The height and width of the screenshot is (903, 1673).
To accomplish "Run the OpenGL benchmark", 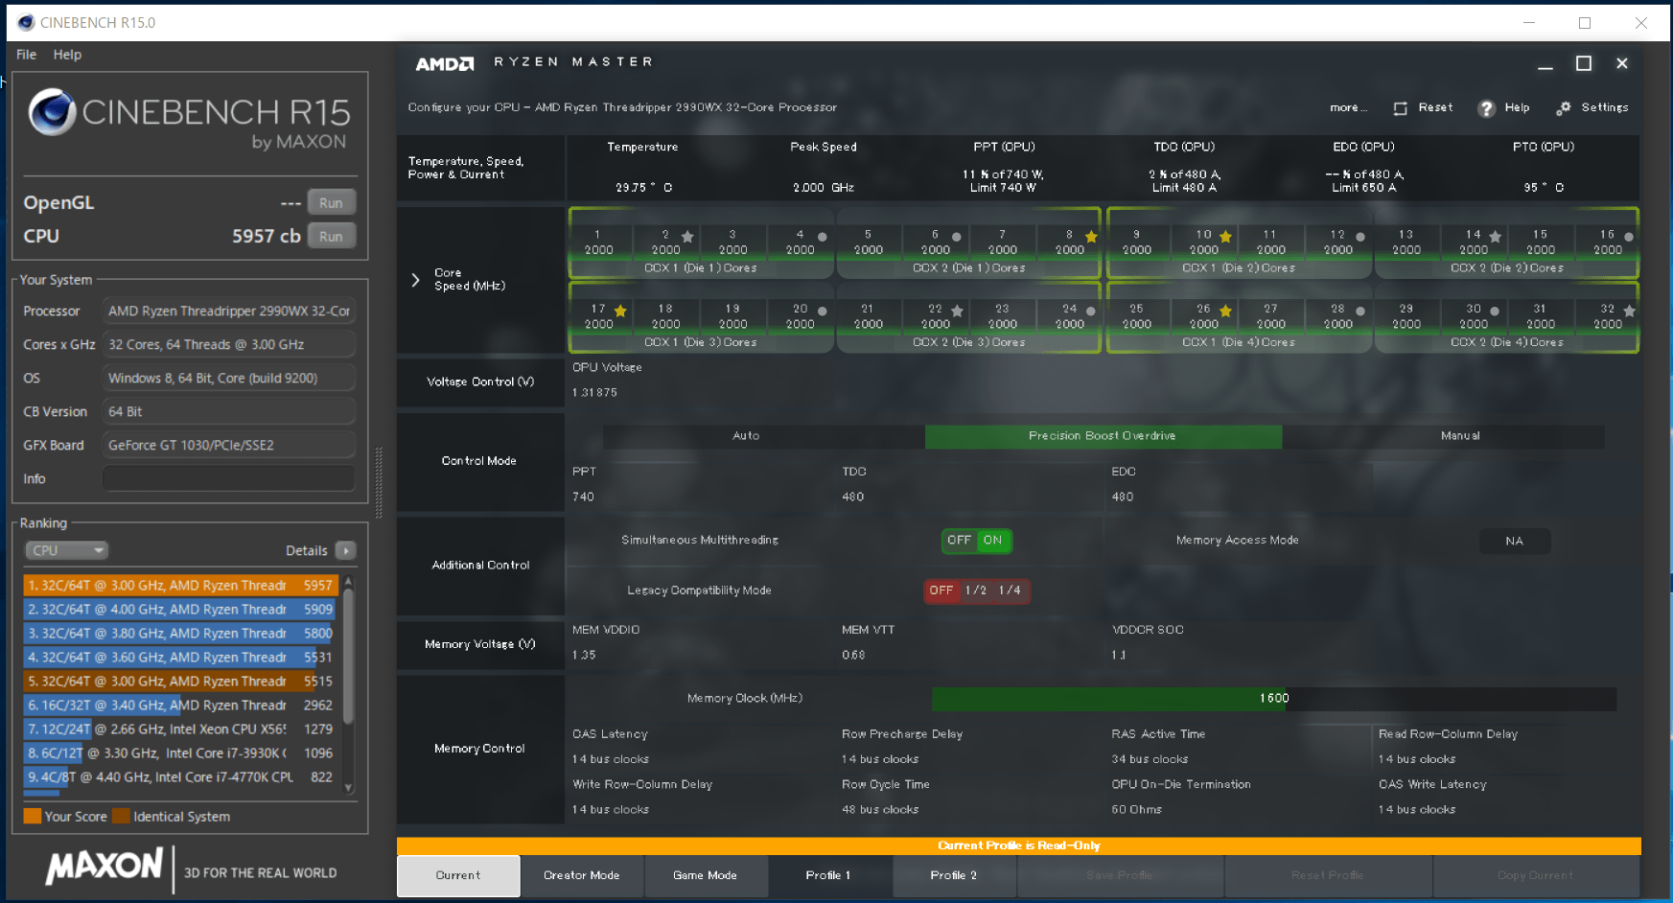I will [331, 203].
